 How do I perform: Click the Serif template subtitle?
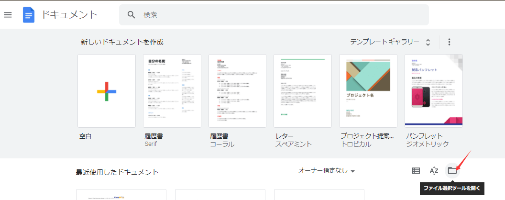[x=151, y=144]
